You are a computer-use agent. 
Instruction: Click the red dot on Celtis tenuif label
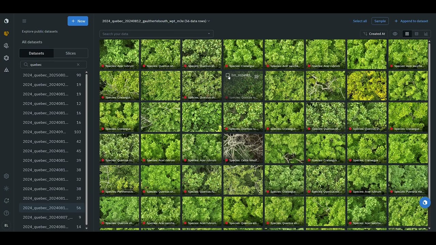227,160
